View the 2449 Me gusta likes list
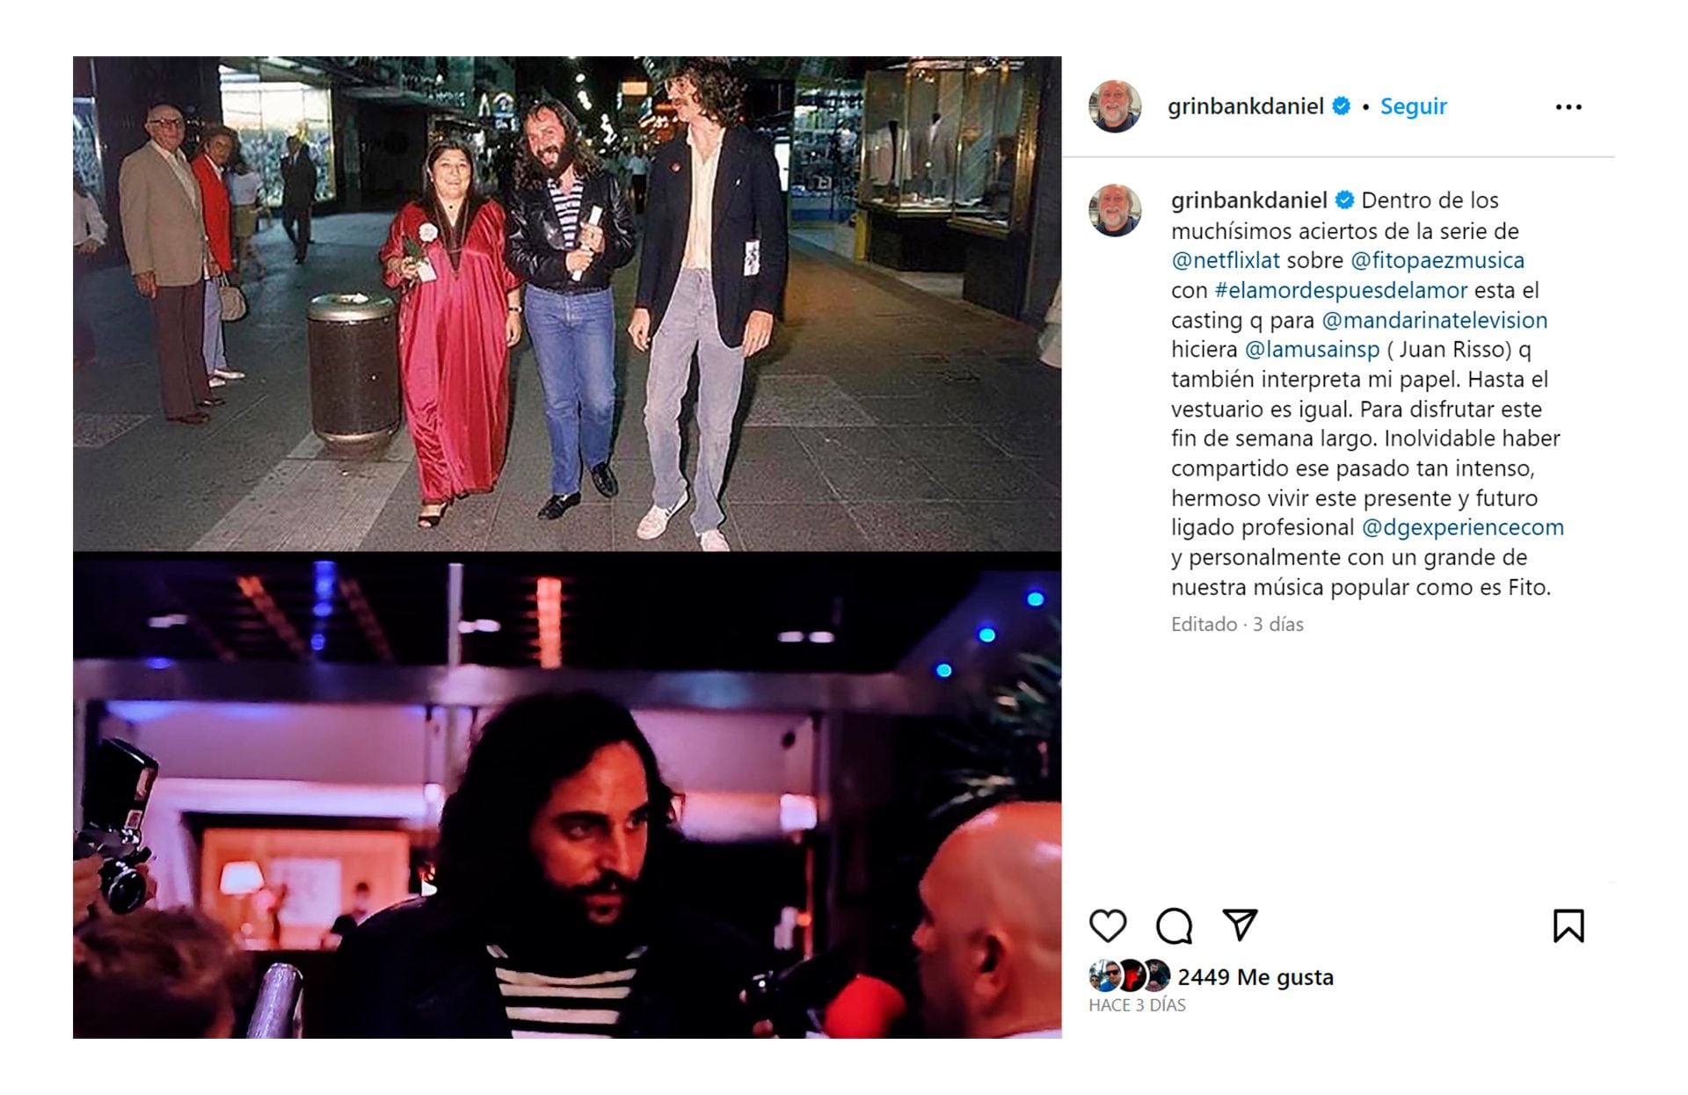1688x1095 pixels. pos(1255,977)
